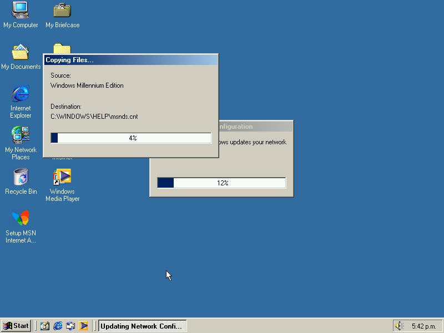Select the Internet Explorer desktop icon
This screenshot has width=444, height=333.
point(21,102)
